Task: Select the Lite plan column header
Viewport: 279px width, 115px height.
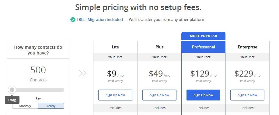Action: (x=115, y=47)
